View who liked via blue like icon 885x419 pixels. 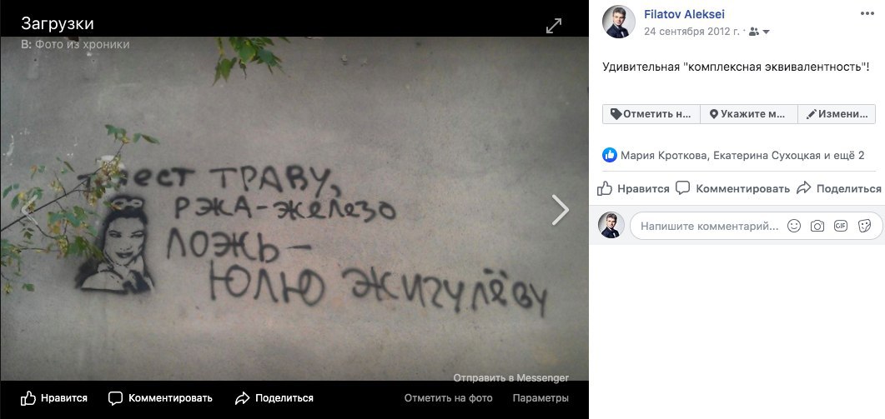click(610, 155)
